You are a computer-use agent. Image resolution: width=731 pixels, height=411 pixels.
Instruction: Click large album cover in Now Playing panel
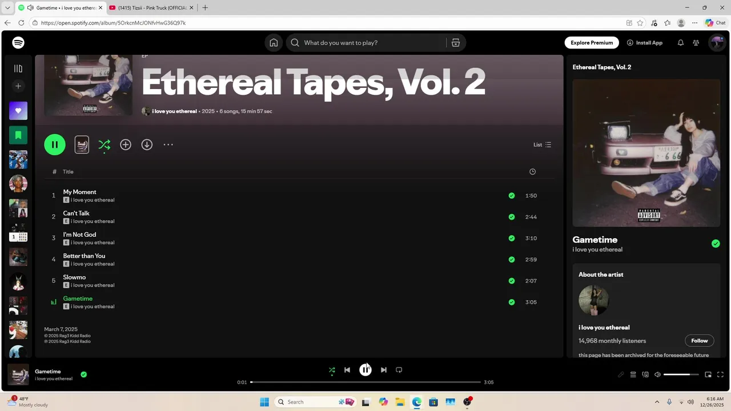point(646,153)
